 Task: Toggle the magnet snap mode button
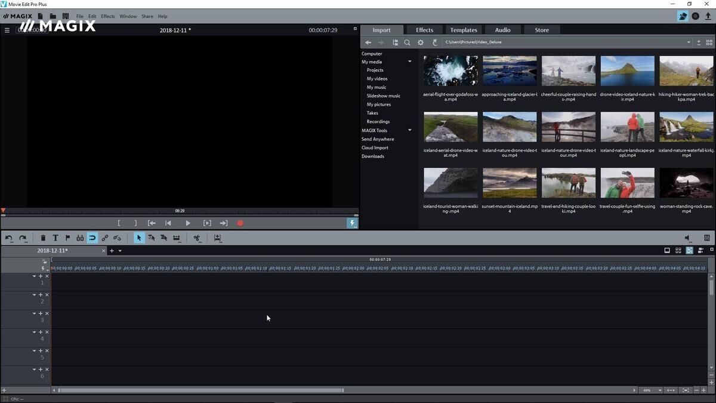point(92,238)
